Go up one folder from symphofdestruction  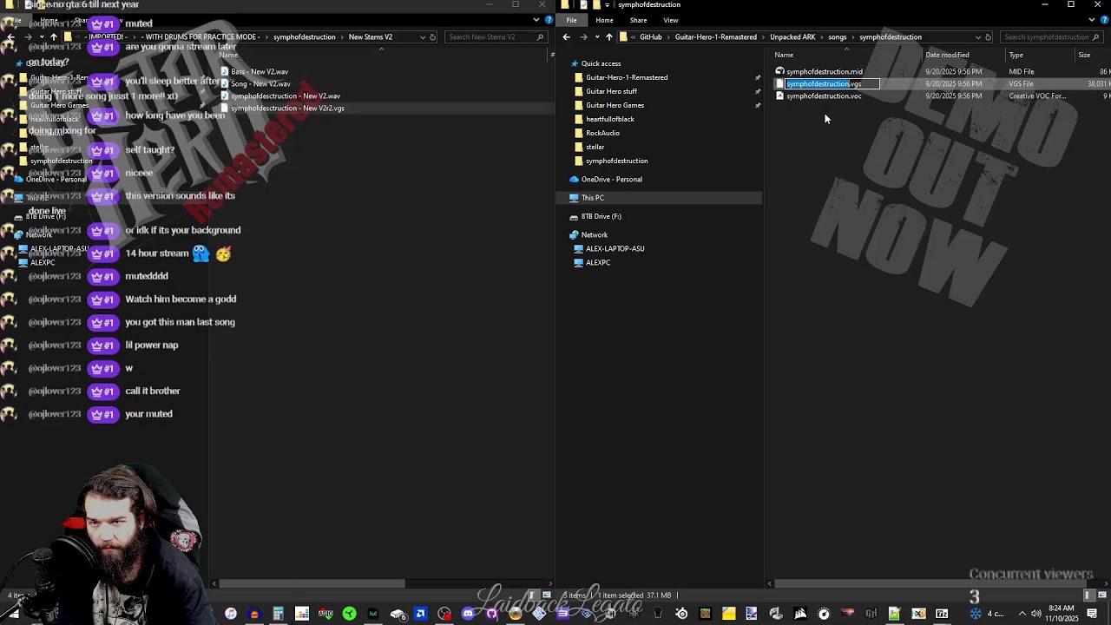[x=608, y=37]
